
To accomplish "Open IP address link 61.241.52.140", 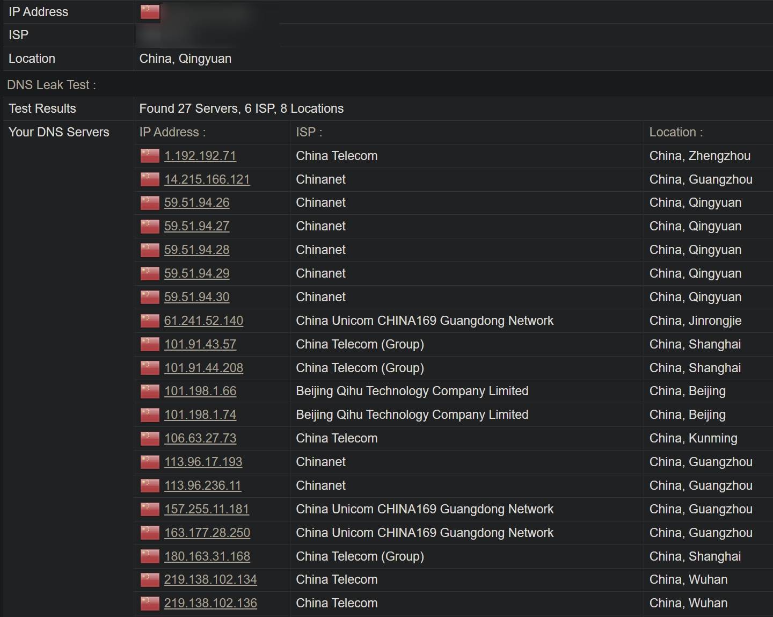I will pos(203,321).
